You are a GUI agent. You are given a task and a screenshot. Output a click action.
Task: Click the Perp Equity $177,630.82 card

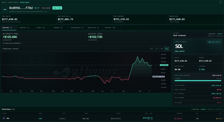(29, 19)
